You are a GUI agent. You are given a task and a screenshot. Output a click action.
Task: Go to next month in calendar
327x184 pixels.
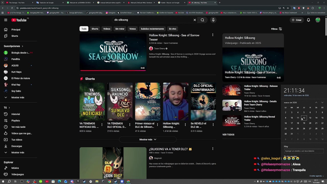(x=322, y=102)
